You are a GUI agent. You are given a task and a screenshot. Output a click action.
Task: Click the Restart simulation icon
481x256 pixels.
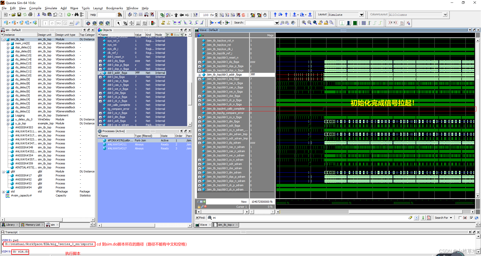pyautogui.click(x=196, y=15)
